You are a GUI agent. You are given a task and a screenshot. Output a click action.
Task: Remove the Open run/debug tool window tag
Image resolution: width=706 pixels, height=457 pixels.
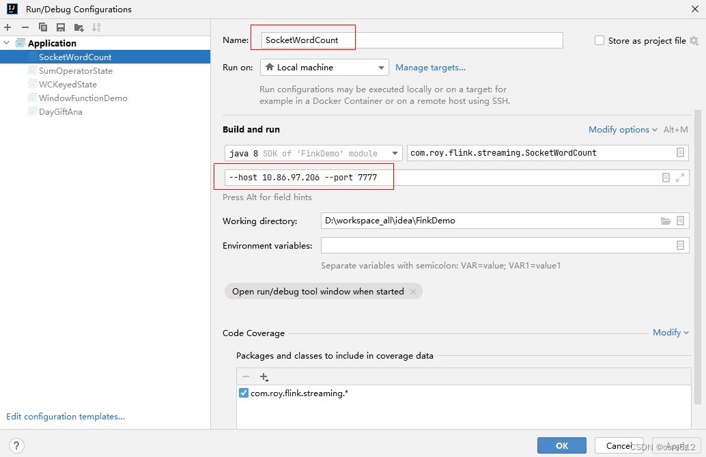pos(413,291)
